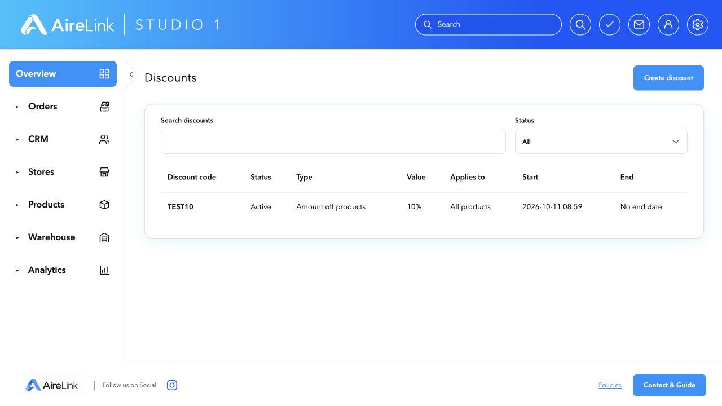The width and height of the screenshot is (722, 406).
Task: Click the Analytics bar chart icon
Action: click(x=104, y=270)
